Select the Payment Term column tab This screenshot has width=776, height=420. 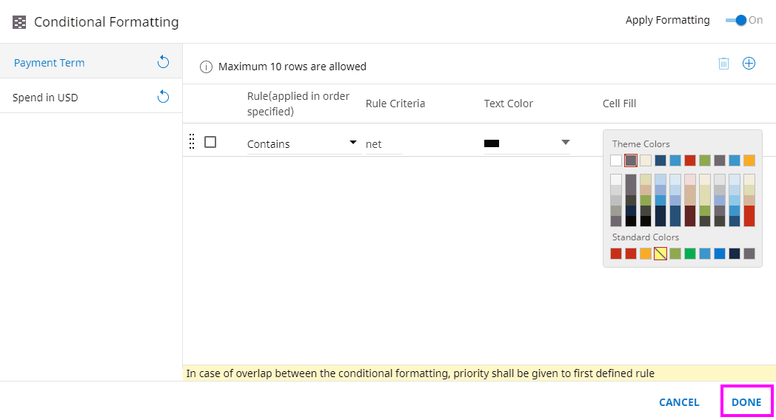point(50,63)
